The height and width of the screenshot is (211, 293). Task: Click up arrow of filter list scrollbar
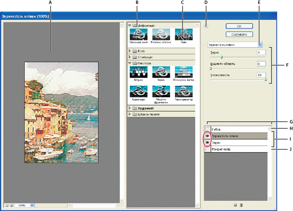click(x=197, y=25)
